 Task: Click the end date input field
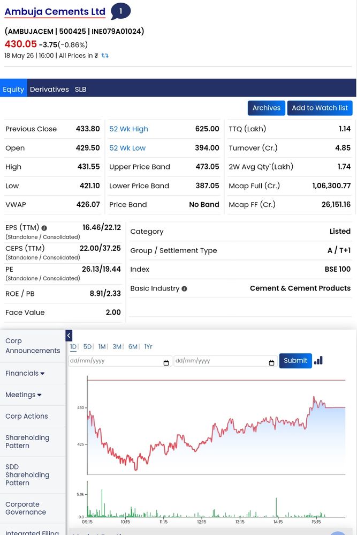tap(225, 361)
